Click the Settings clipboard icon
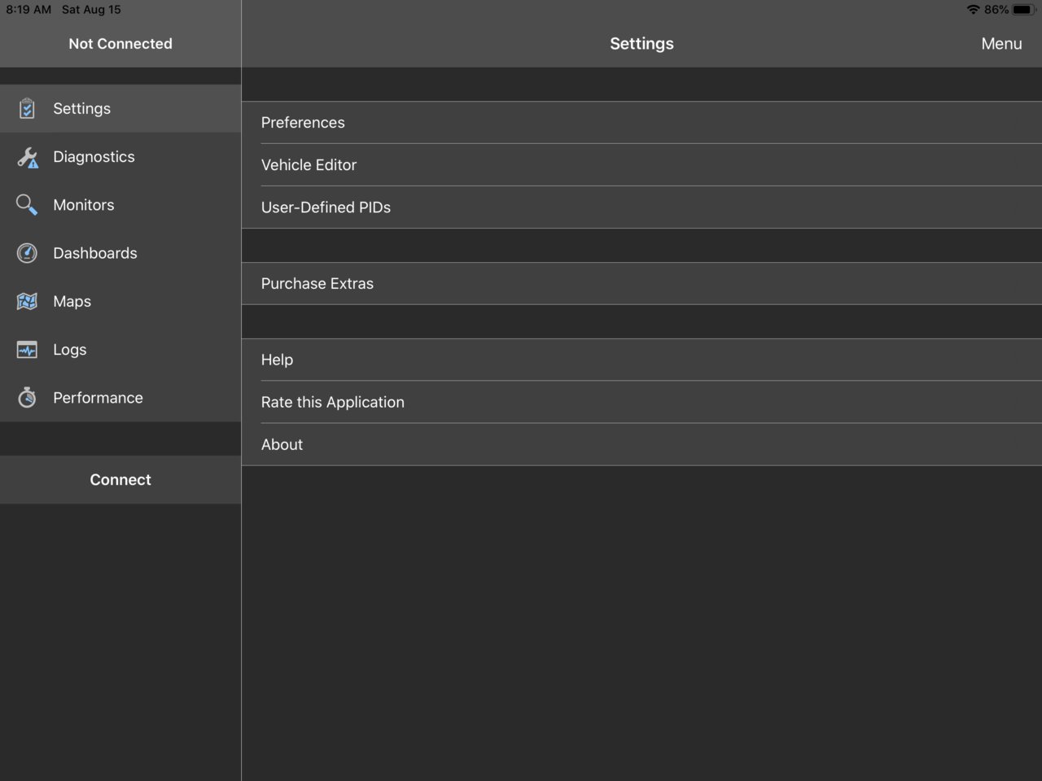Screen dimensions: 1042x781 pos(27,108)
